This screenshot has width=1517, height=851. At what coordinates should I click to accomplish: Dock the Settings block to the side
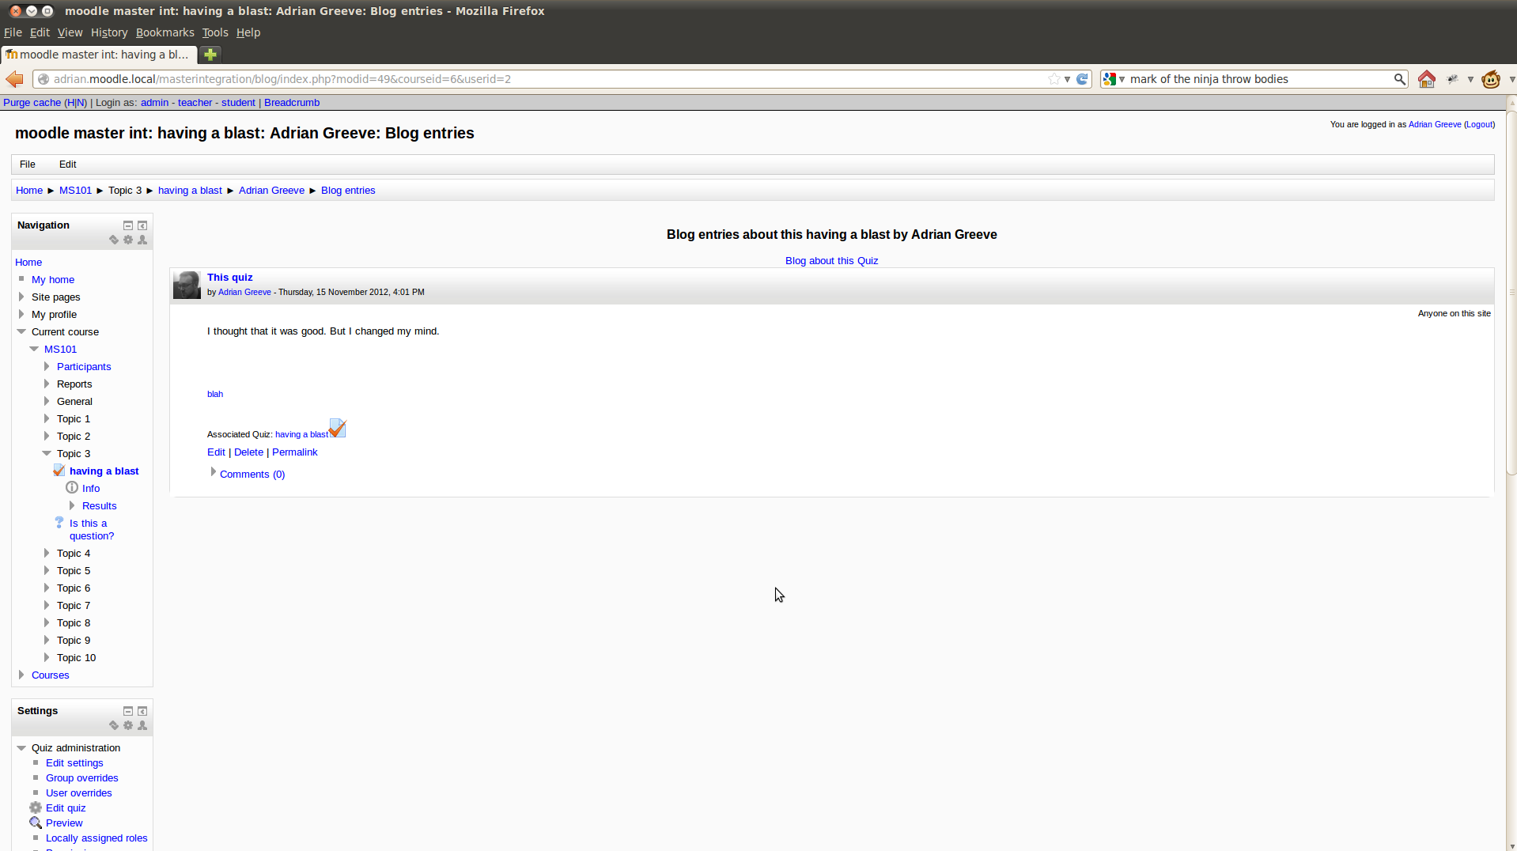pos(142,711)
